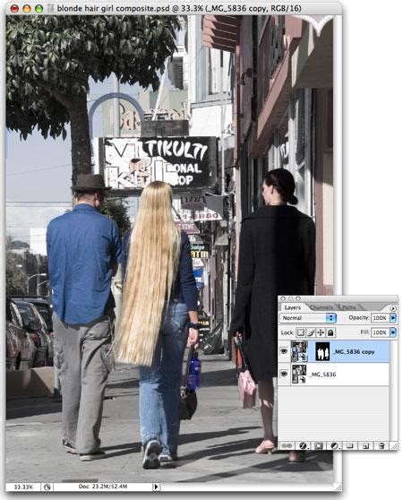Viewport: 403px width, 500px height.
Task: Click the Layers panel resize corner grip
Action: [394, 446]
